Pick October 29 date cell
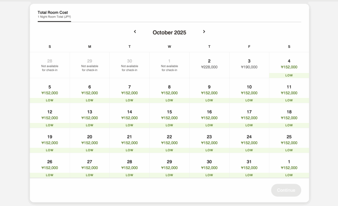The image size is (338, 206). 169,165
